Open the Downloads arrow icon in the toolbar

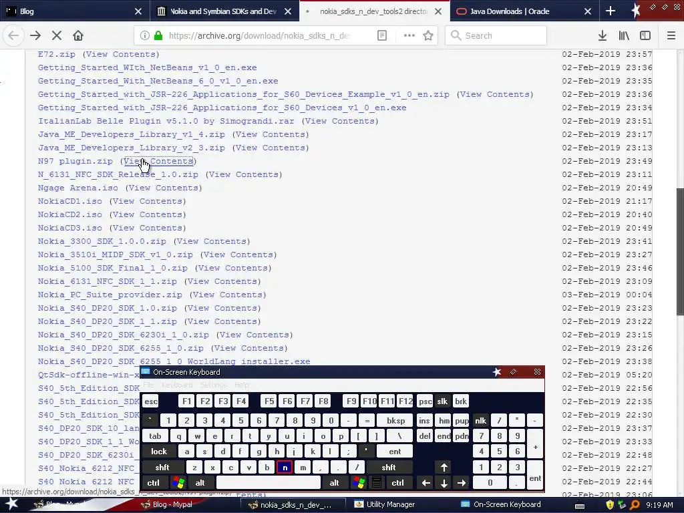click(x=603, y=36)
